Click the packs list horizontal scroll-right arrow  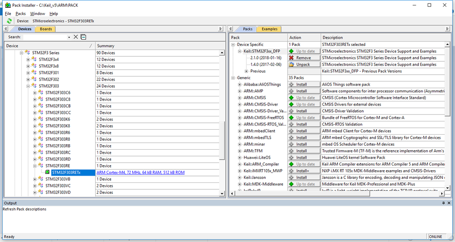tap(442, 193)
